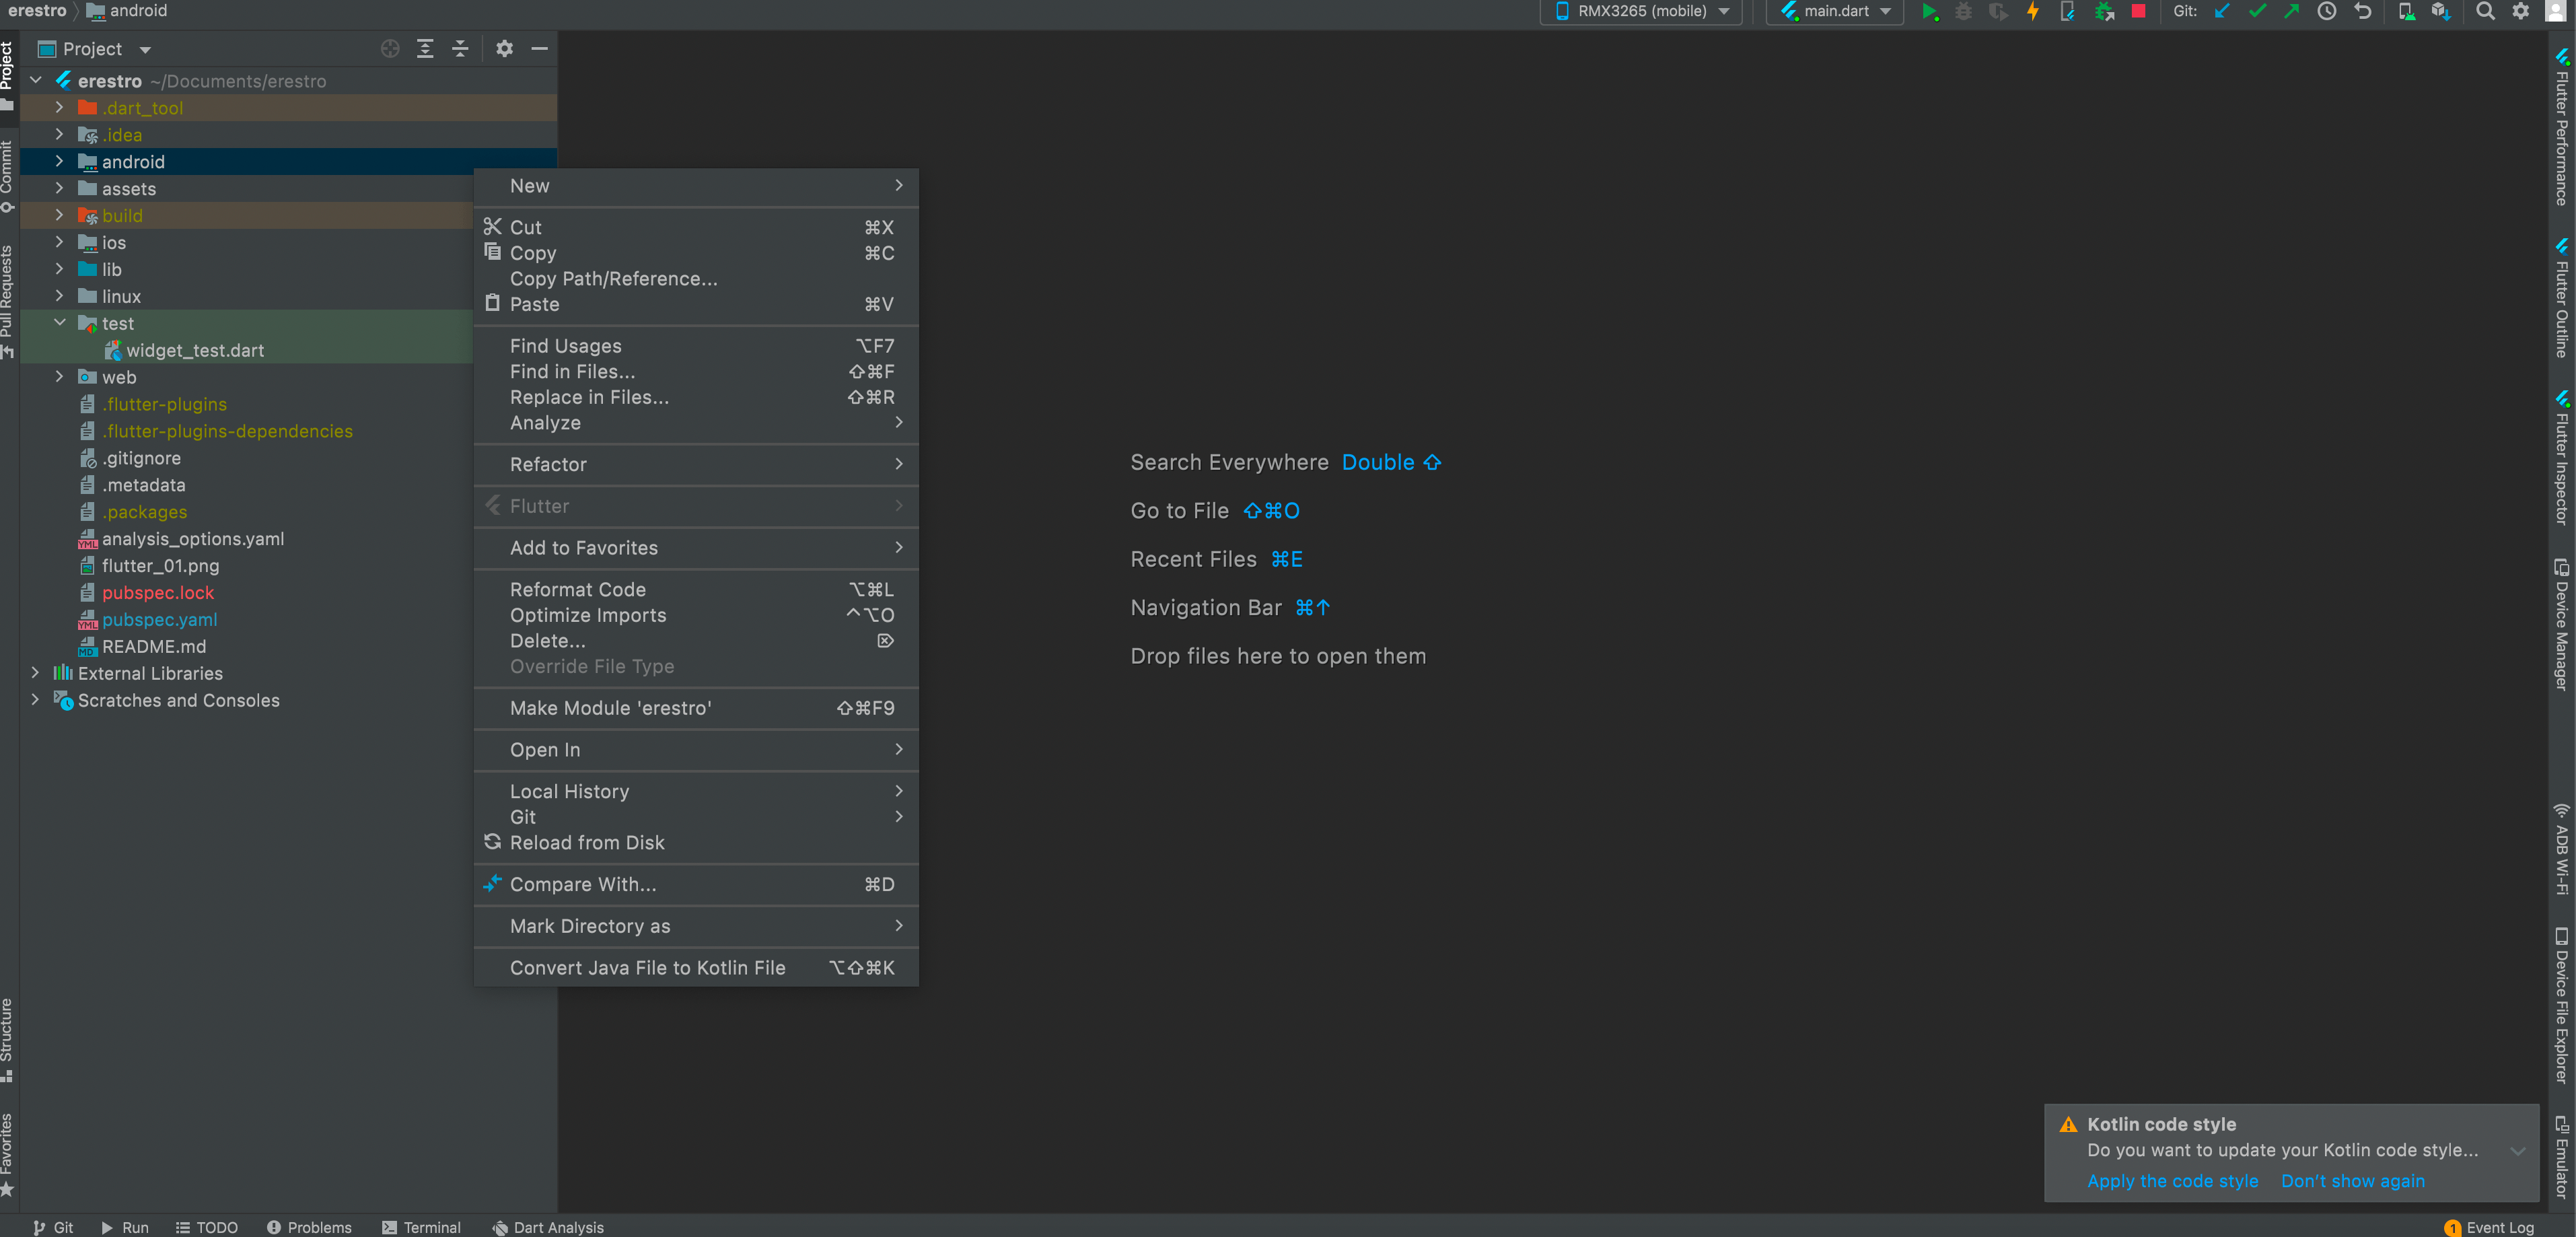Toggle the Structure panel sidebar tab
Image resolution: width=2576 pixels, height=1237 pixels.
coord(15,1036)
